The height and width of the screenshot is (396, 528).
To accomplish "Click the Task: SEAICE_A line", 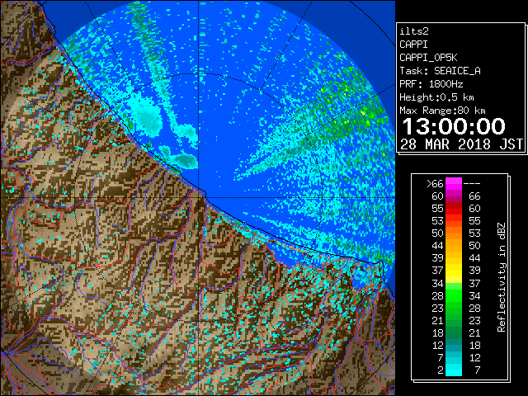I will pyautogui.click(x=440, y=71).
